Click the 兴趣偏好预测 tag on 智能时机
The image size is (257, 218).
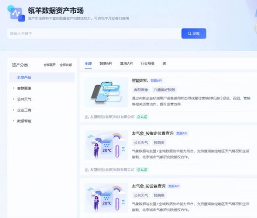click(x=164, y=90)
